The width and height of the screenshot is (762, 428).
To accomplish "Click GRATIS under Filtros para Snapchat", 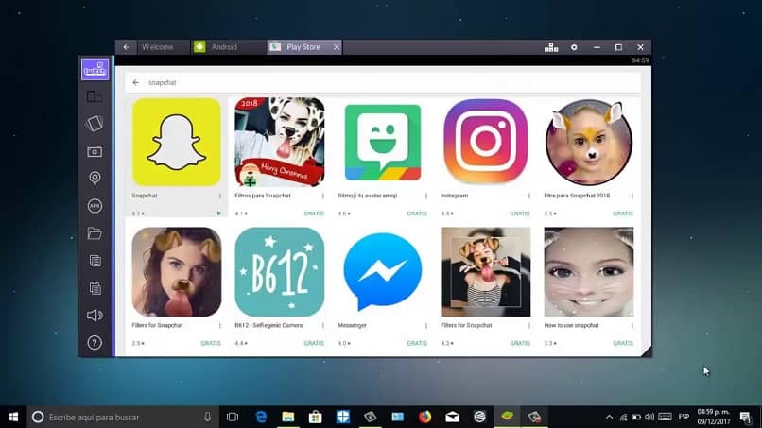I will (314, 214).
